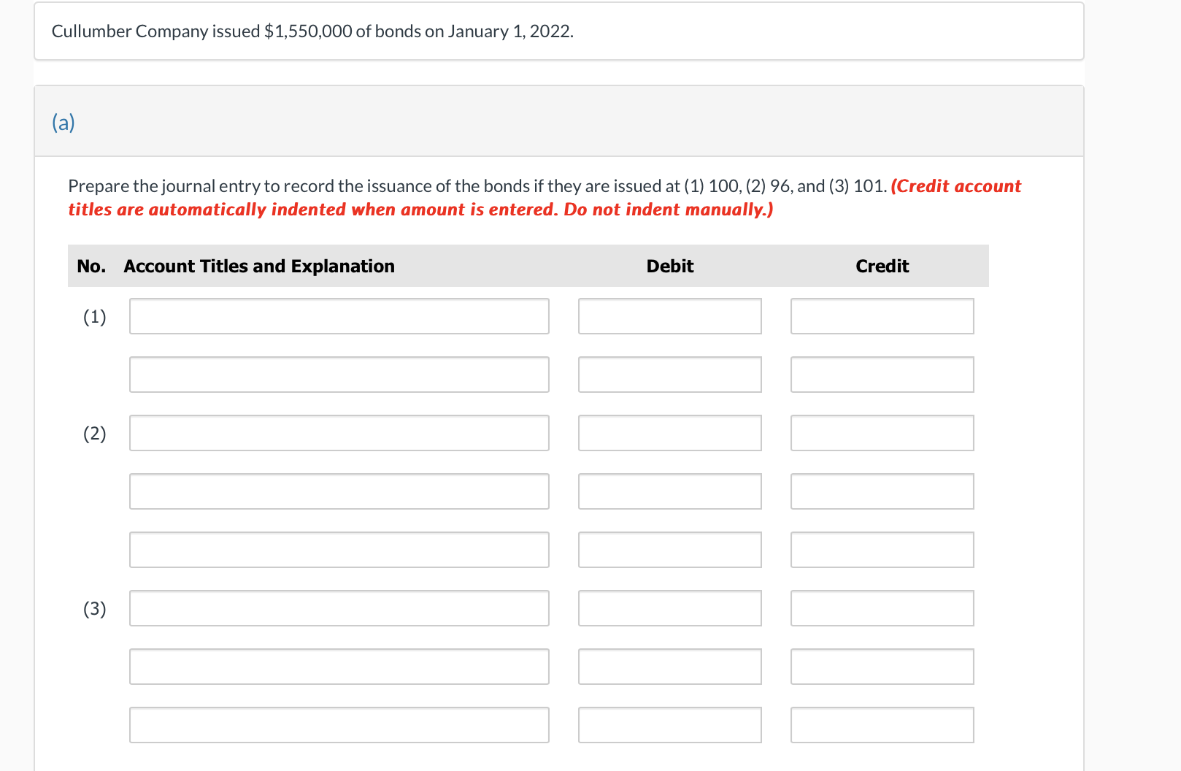Click debit field for entry (2) first row

tap(670, 433)
